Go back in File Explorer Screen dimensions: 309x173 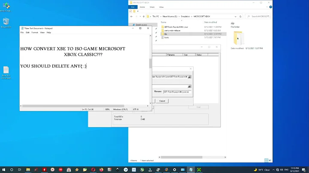(132, 17)
